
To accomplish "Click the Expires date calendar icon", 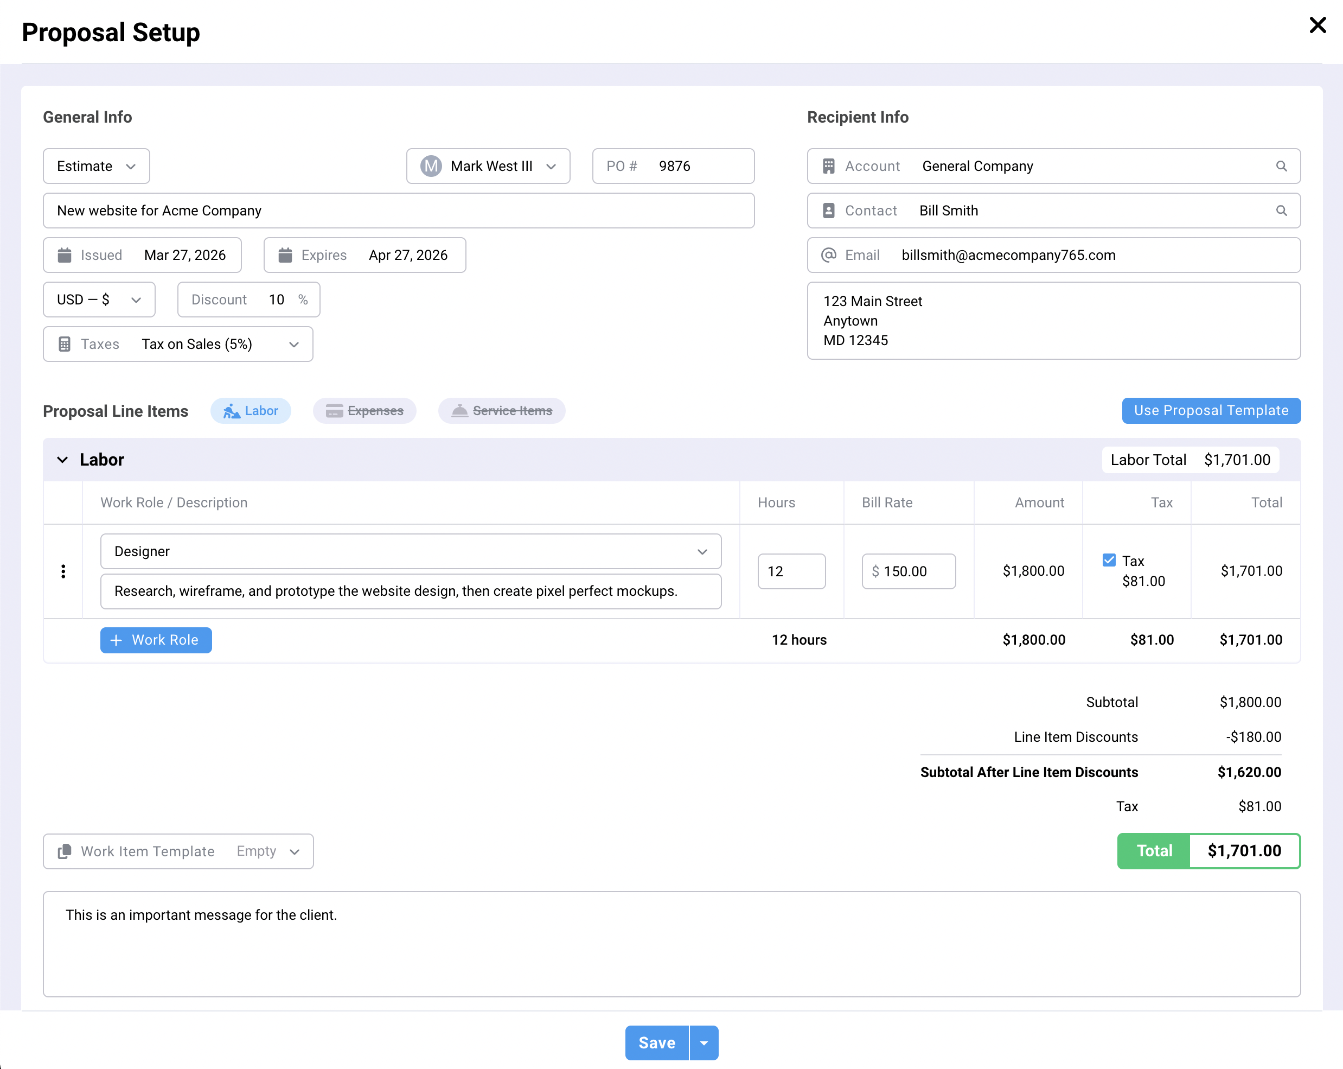I will (285, 255).
